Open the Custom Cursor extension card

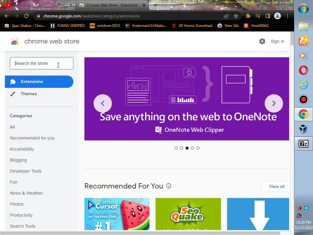point(117,214)
